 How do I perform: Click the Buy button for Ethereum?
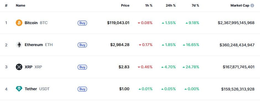(x=82, y=45)
